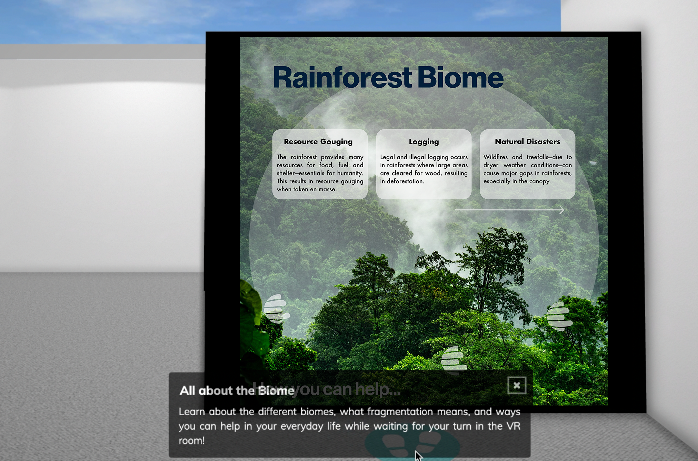Click the striped hotspot icon above the tooltip close button
The height and width of the screenshot is (461, 698).
pyautogui.click(x=454, y=360)
